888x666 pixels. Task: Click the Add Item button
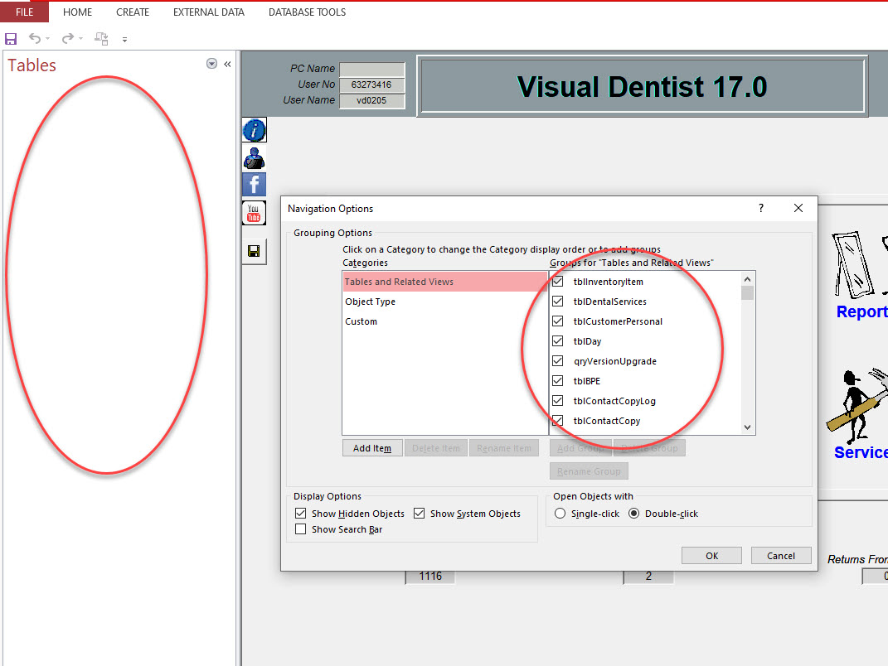coord(372,448)
